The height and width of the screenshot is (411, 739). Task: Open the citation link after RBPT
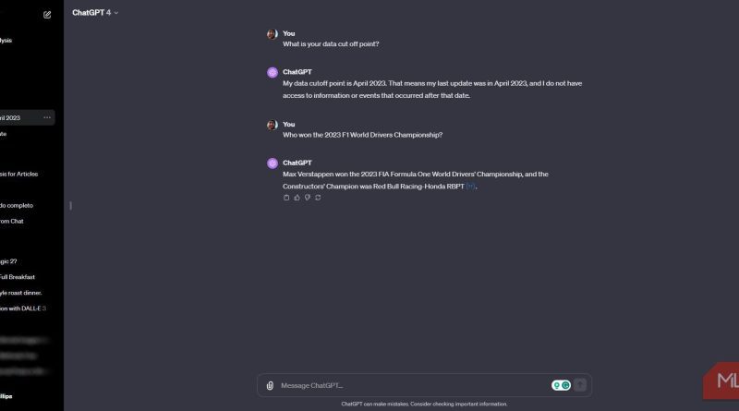(x=470, y=187)
